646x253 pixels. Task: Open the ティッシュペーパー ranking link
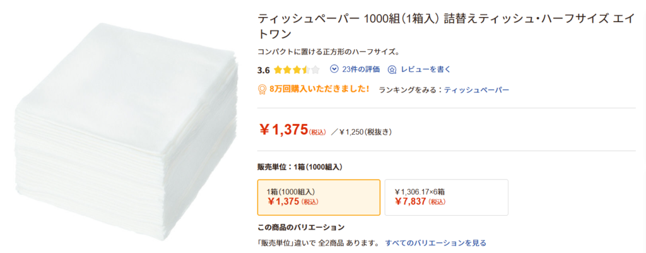coord(476,90)
